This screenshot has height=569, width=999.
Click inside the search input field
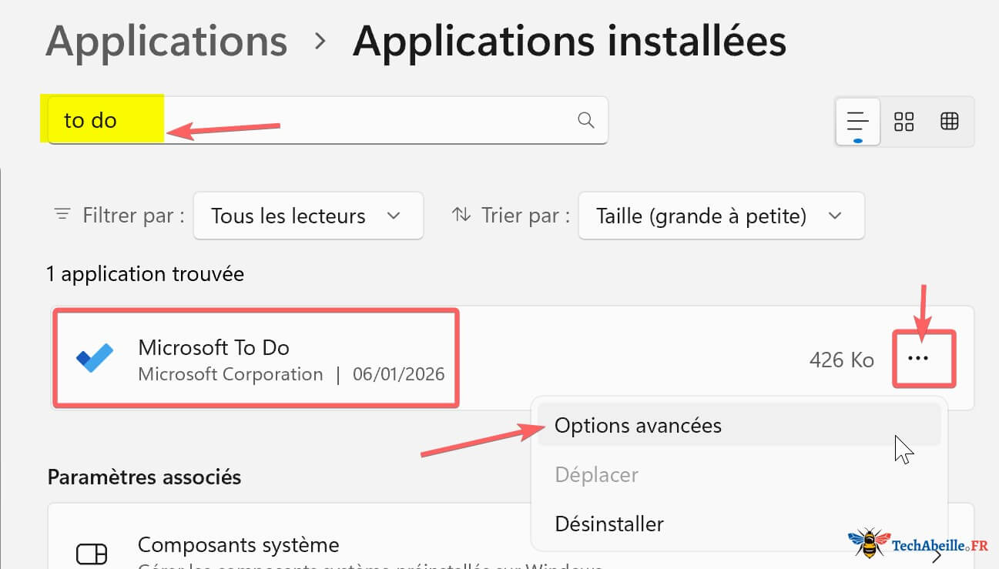pyautogui.click(x=324, y=120)
